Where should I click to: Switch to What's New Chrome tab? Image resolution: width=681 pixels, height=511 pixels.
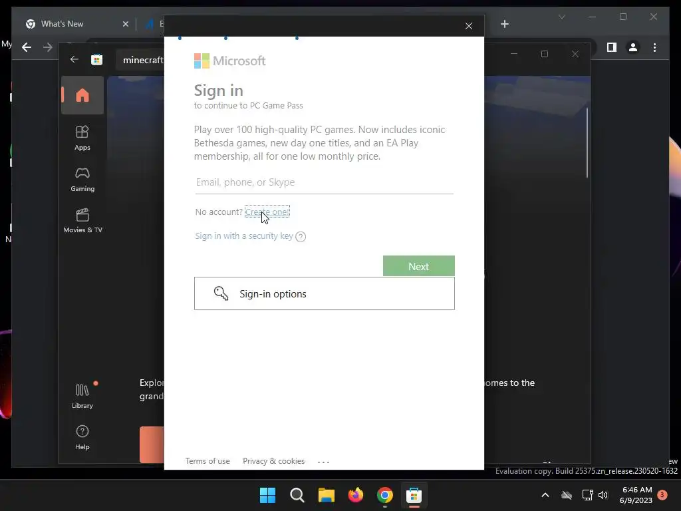(62, 24)
